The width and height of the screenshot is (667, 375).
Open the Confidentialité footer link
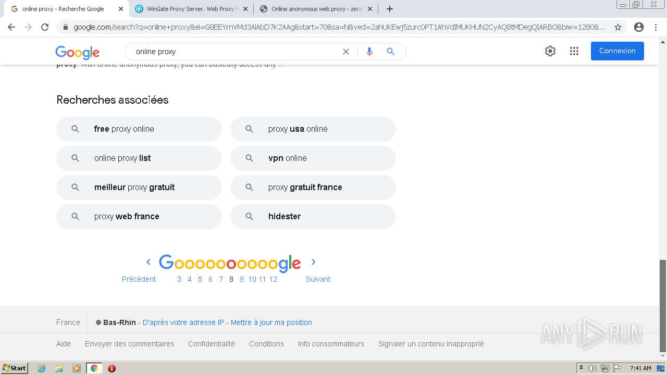(x=212, y=344)
